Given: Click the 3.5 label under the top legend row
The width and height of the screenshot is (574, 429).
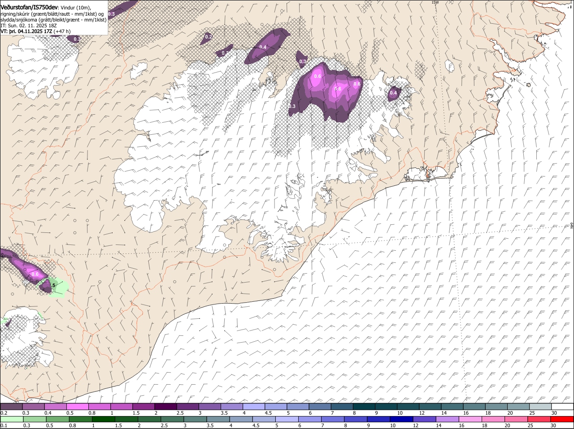Looking at the screenshot, I should pyautogui.click(x=225, y=412).
